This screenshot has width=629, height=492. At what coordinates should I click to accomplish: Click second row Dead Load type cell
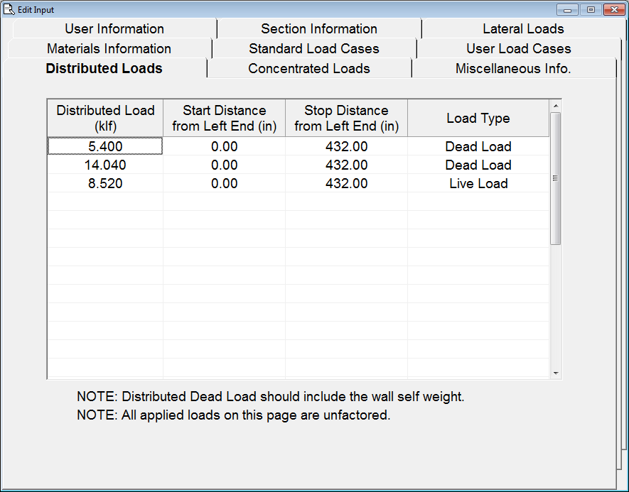coord(478,165)
